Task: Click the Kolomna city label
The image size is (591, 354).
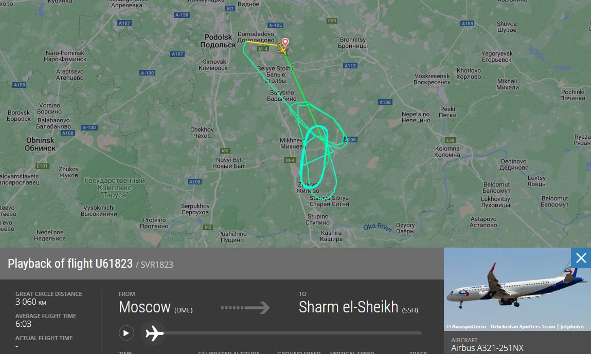Action: 447,152
